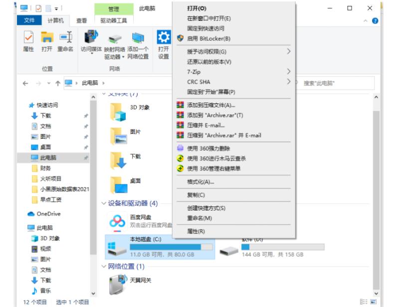
Task: Collapse the 网络位置 (1) group
Action: [x=104, y=266]
